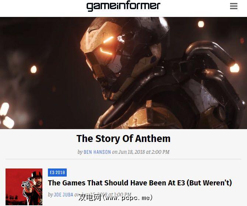The width and height of the screenshot is (247, 206).
Task: Click the gameinformer logo
Action: point(123,6)
